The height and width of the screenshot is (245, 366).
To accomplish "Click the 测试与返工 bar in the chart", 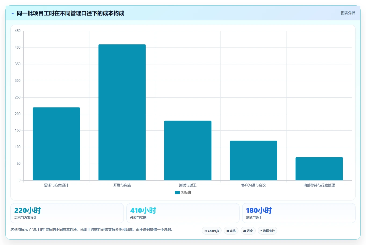I will pos(188,151).
